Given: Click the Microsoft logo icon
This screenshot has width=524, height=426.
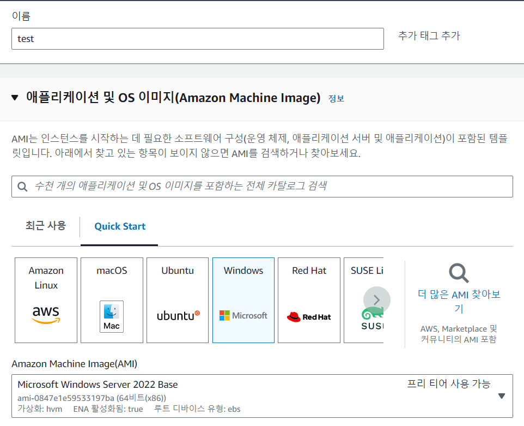Looking at the screenshot, I should [243, 316].
